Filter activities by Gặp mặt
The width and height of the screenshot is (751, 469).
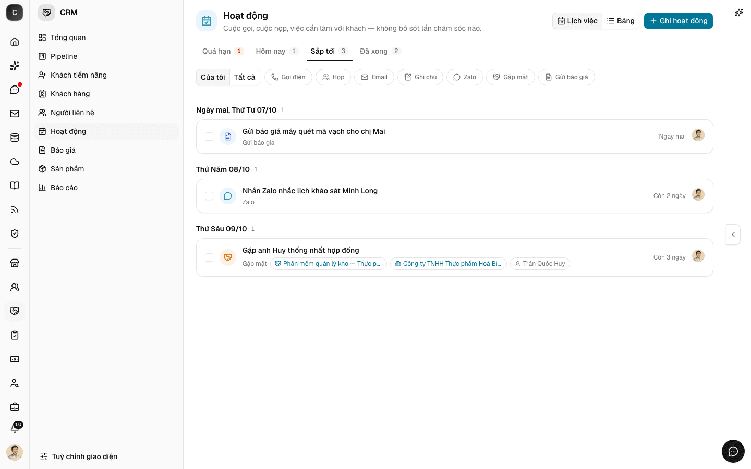tap(511, 77)
